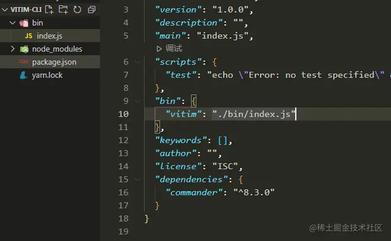Click line number 18 in the gutter
391x241 pixels.
click(123, 218)
